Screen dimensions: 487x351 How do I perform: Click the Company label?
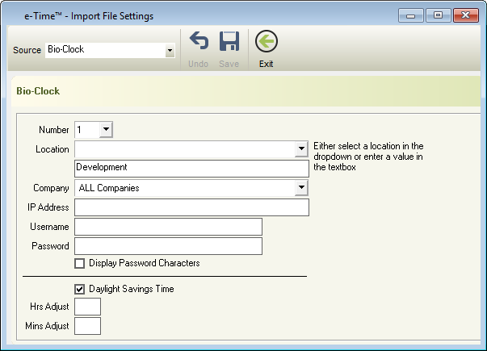pos(51,188)
